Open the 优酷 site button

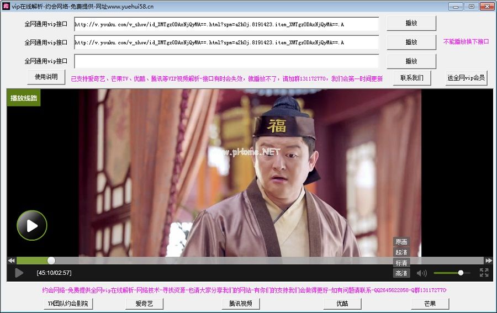point(342,304)
